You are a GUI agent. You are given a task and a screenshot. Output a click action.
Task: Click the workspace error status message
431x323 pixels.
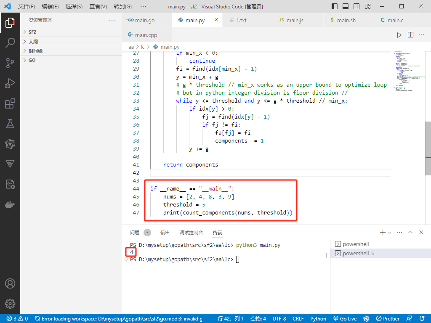(119, 319)
